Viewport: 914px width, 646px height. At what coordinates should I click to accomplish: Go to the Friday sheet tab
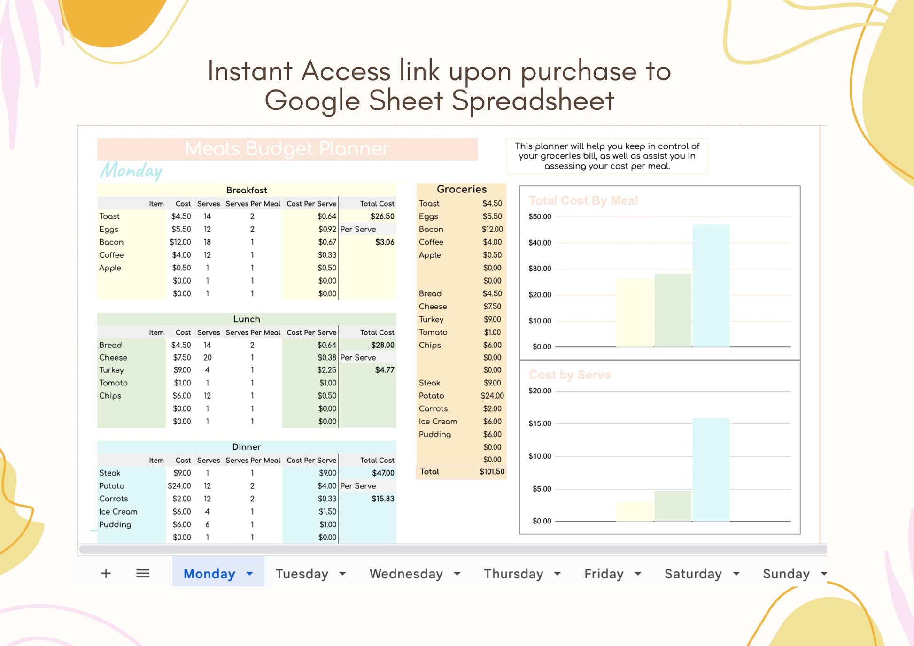point(604,574)
